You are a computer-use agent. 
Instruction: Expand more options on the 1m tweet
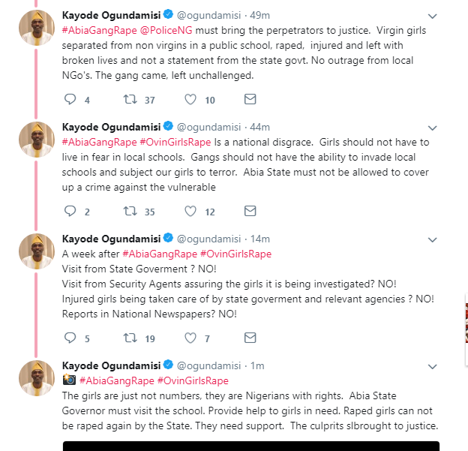point(433,367)
